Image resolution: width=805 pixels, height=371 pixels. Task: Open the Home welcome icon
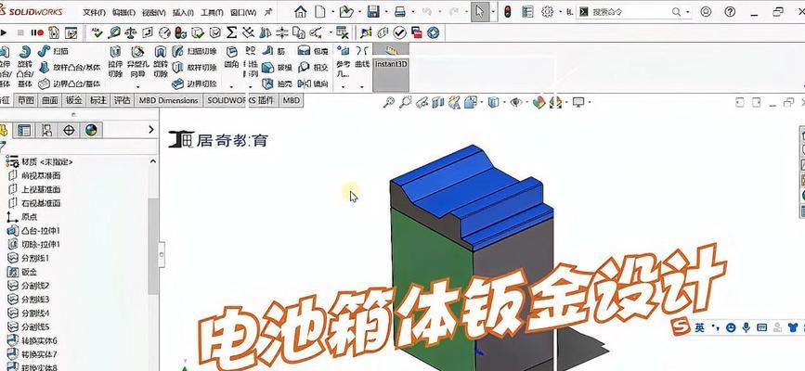tap(300, 12)
